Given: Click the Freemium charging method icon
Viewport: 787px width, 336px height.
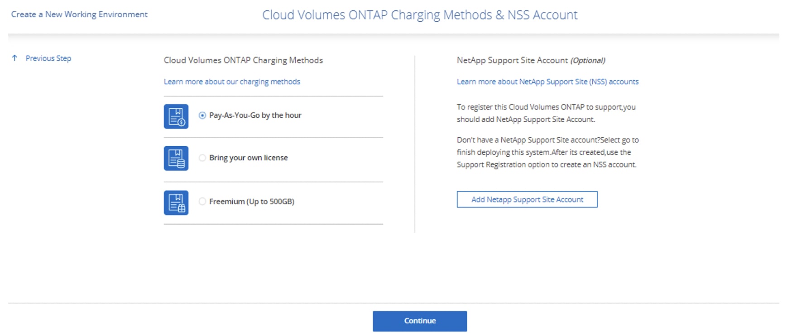Looking at the screenshot, I should [176, 202].
